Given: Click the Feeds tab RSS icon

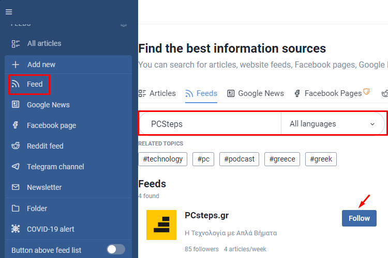Looking at the screenshot, I should pos(189,93).
